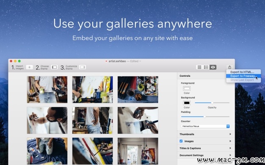Choose Export to Freeway option
The image size is (265, 165).
coord(243,76)
